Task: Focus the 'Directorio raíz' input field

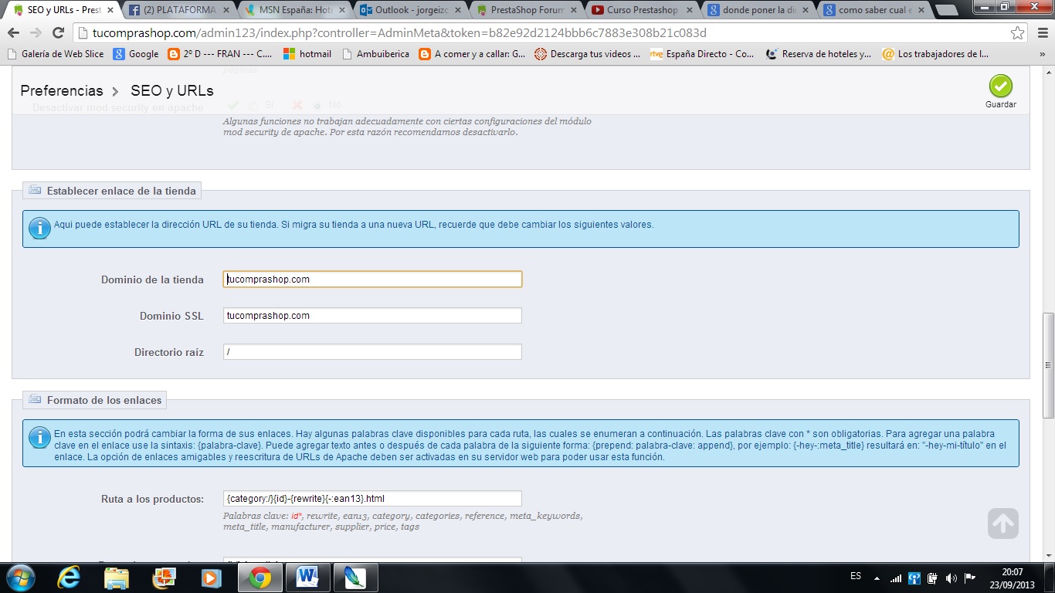Action: coord(372,351)
